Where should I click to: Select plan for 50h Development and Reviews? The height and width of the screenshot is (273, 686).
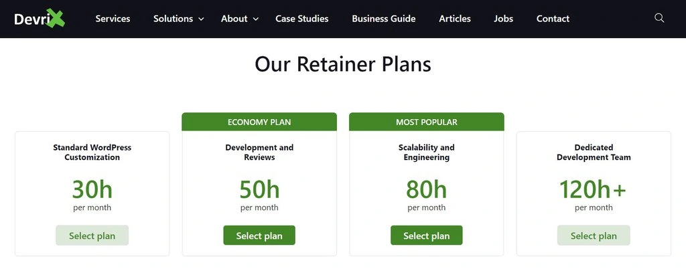click(x=259, y=236)
